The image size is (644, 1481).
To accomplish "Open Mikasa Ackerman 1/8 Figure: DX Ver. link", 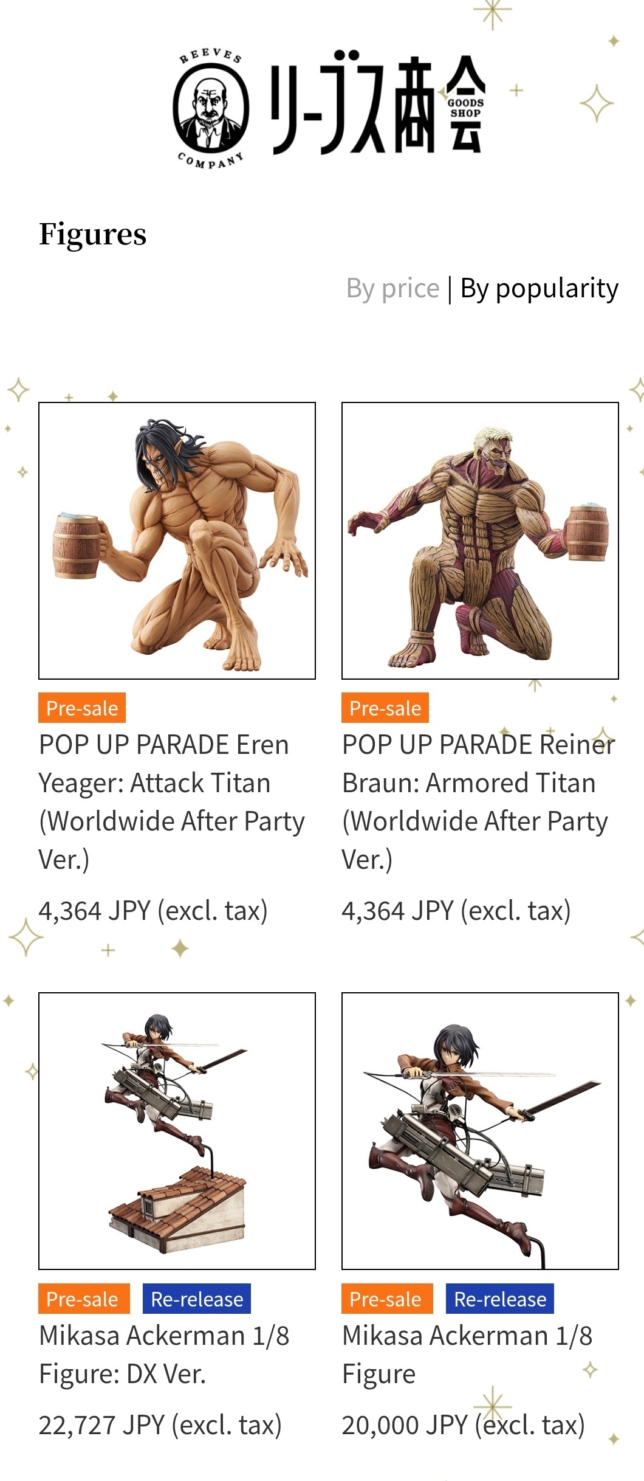I will click(164, 1355).
